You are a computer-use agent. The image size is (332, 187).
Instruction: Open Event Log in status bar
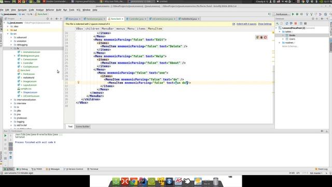click(x=322, y=169)
